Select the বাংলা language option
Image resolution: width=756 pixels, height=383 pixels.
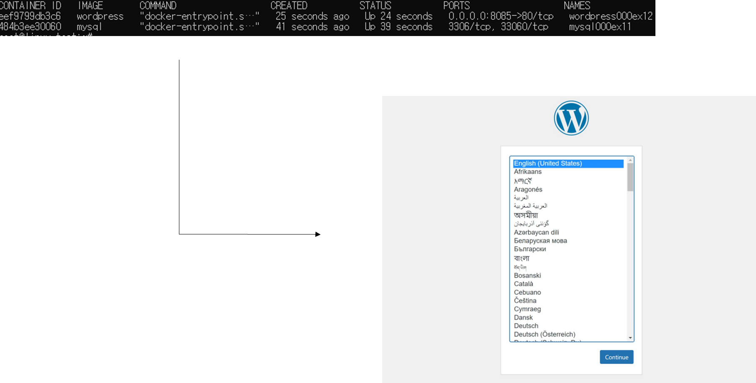[x=521, y=258]
